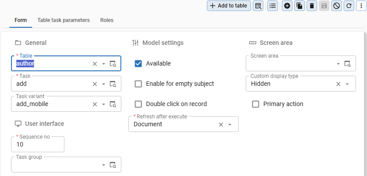Click the refresh icon in toolbar
The image size is (367, 176).
click(349, 6)
